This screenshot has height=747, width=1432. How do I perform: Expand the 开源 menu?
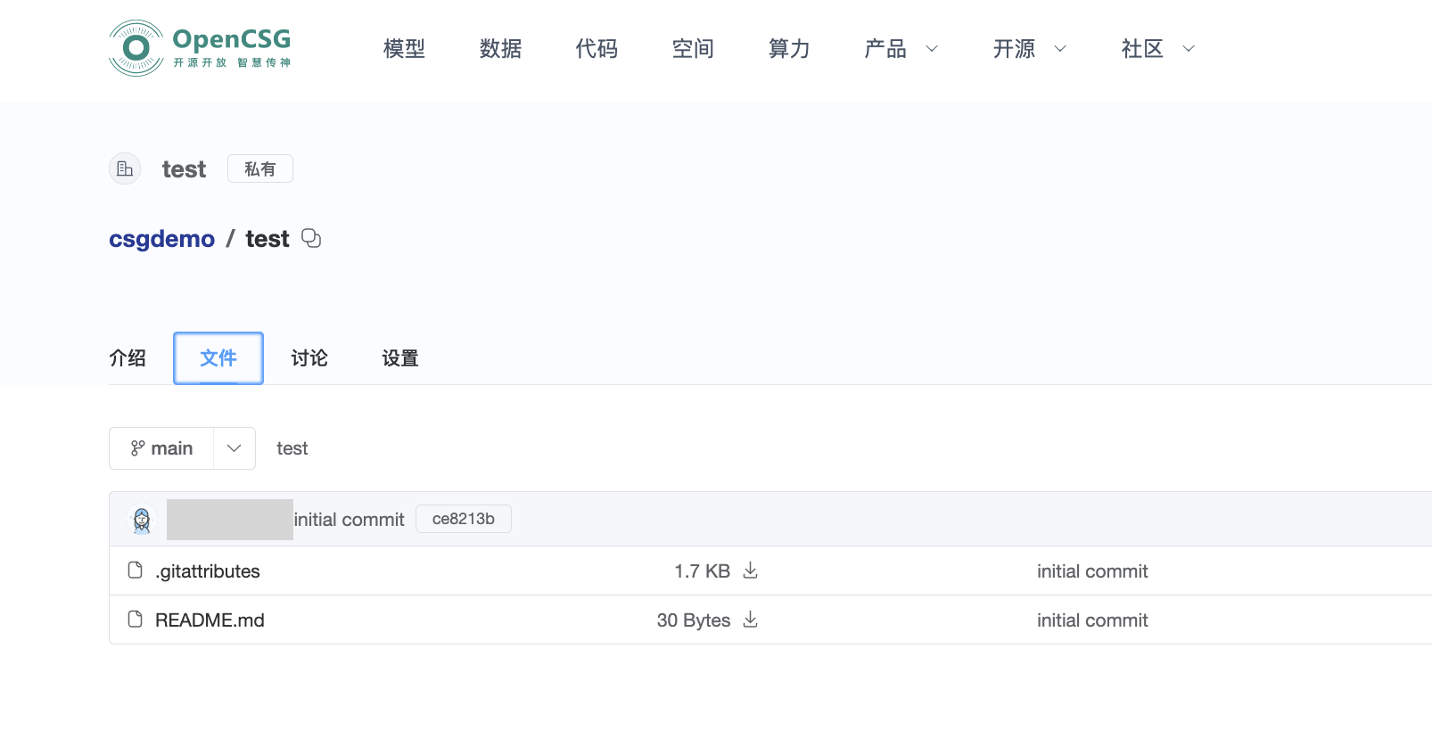coord(1029,49)
